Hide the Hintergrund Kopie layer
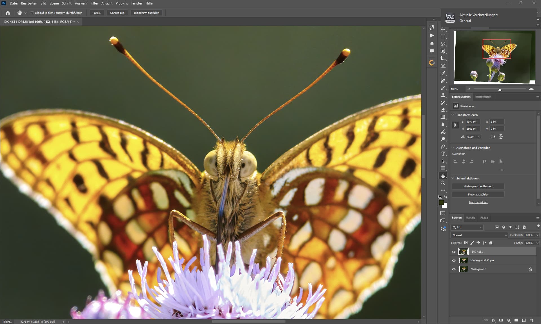This screenshot has width=541, height=324. (x=454, y=260)
